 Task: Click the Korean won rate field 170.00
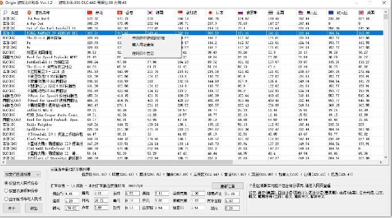pos(72,208)
